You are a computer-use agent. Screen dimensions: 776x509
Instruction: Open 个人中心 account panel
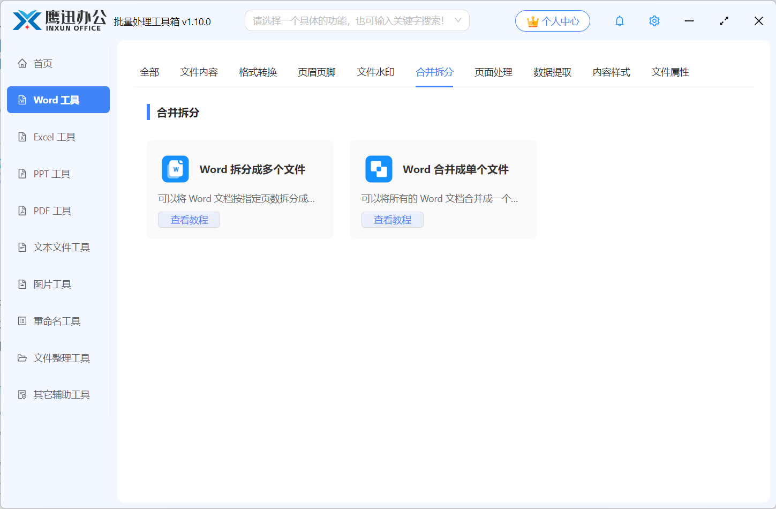coord(552,21)
